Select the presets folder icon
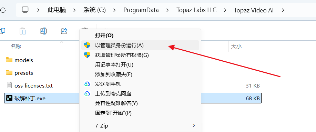The image size is (316, 132). [9, 73]
